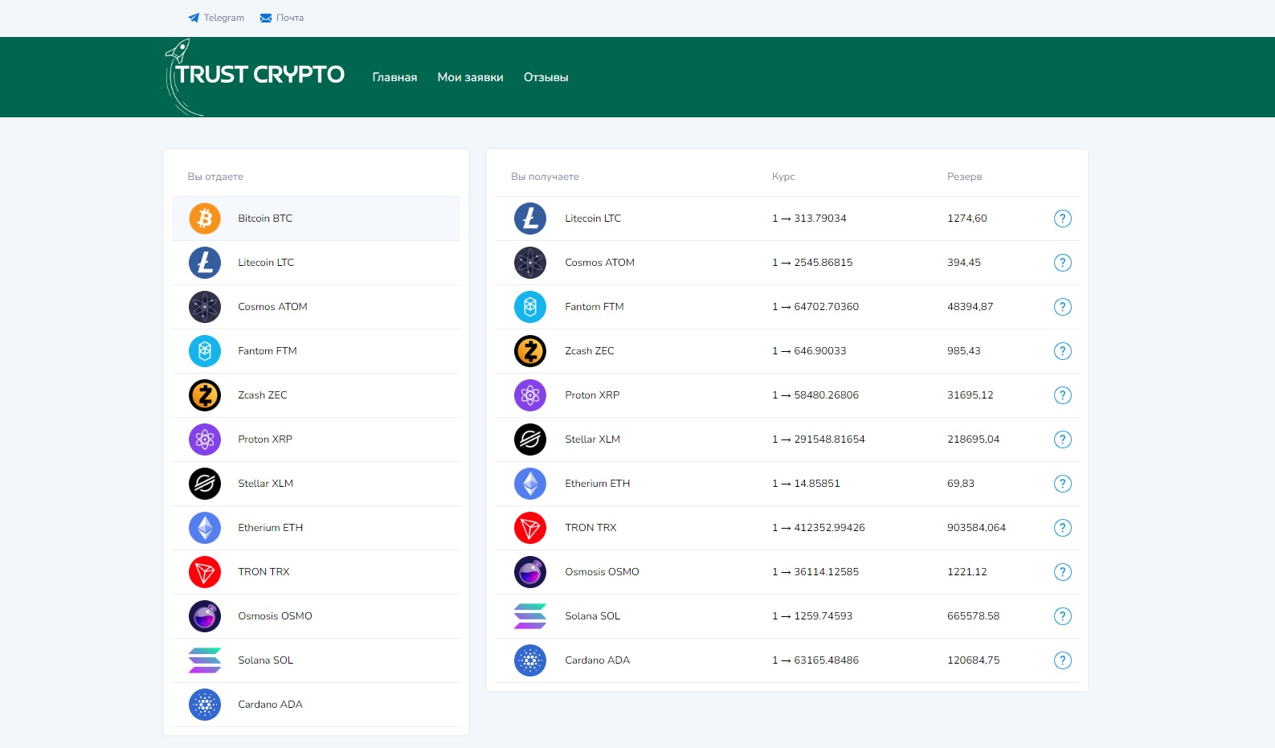Click Osmosis icon in the give list

pos(205,616)
